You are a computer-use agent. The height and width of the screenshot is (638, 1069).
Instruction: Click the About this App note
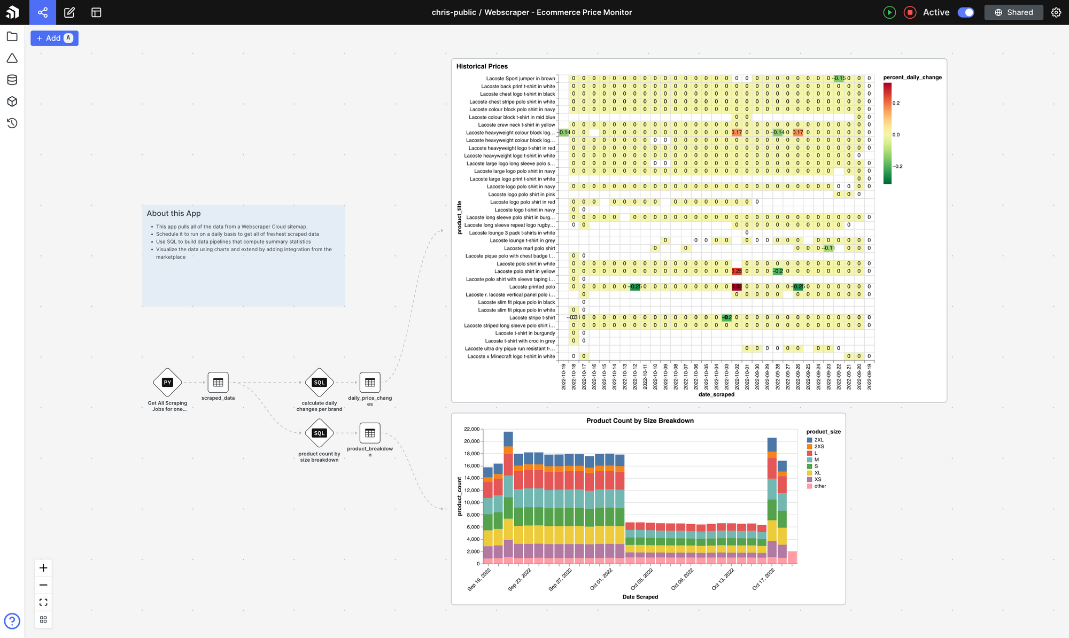click(x=243, y=255)
